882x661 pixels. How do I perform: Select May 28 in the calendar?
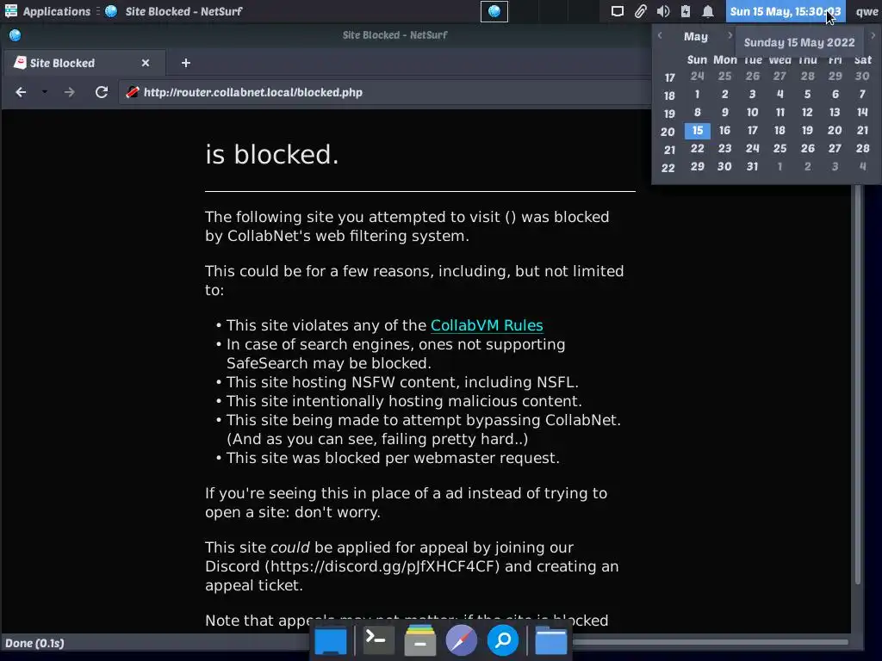[x=862, y=148]
